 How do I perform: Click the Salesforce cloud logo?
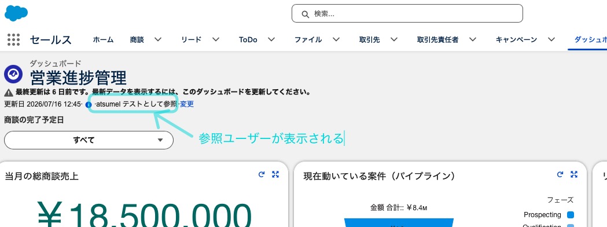(x=16, y=13)
